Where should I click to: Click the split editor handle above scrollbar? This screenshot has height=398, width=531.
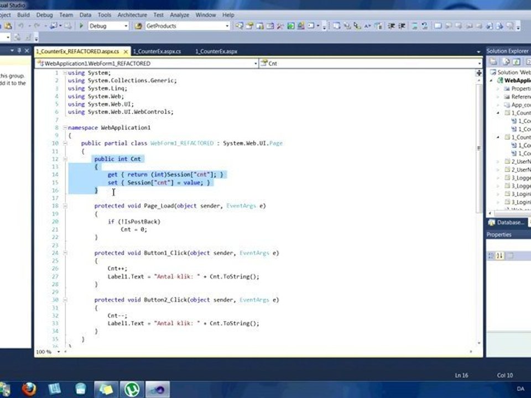(479, 73)
